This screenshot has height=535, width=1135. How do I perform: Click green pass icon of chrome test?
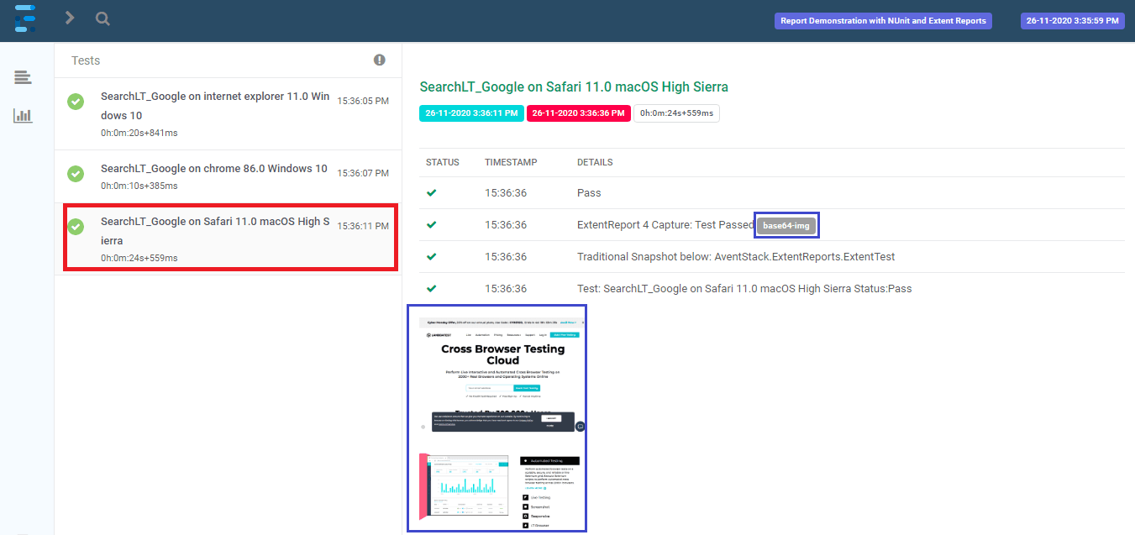coord(76,174)
